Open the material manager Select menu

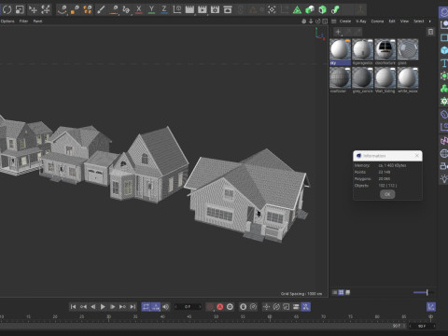[x=419, y=21]
